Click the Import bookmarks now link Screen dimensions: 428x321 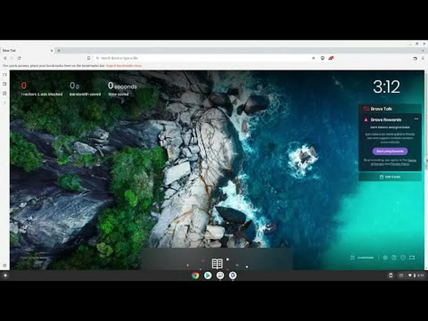124,66
